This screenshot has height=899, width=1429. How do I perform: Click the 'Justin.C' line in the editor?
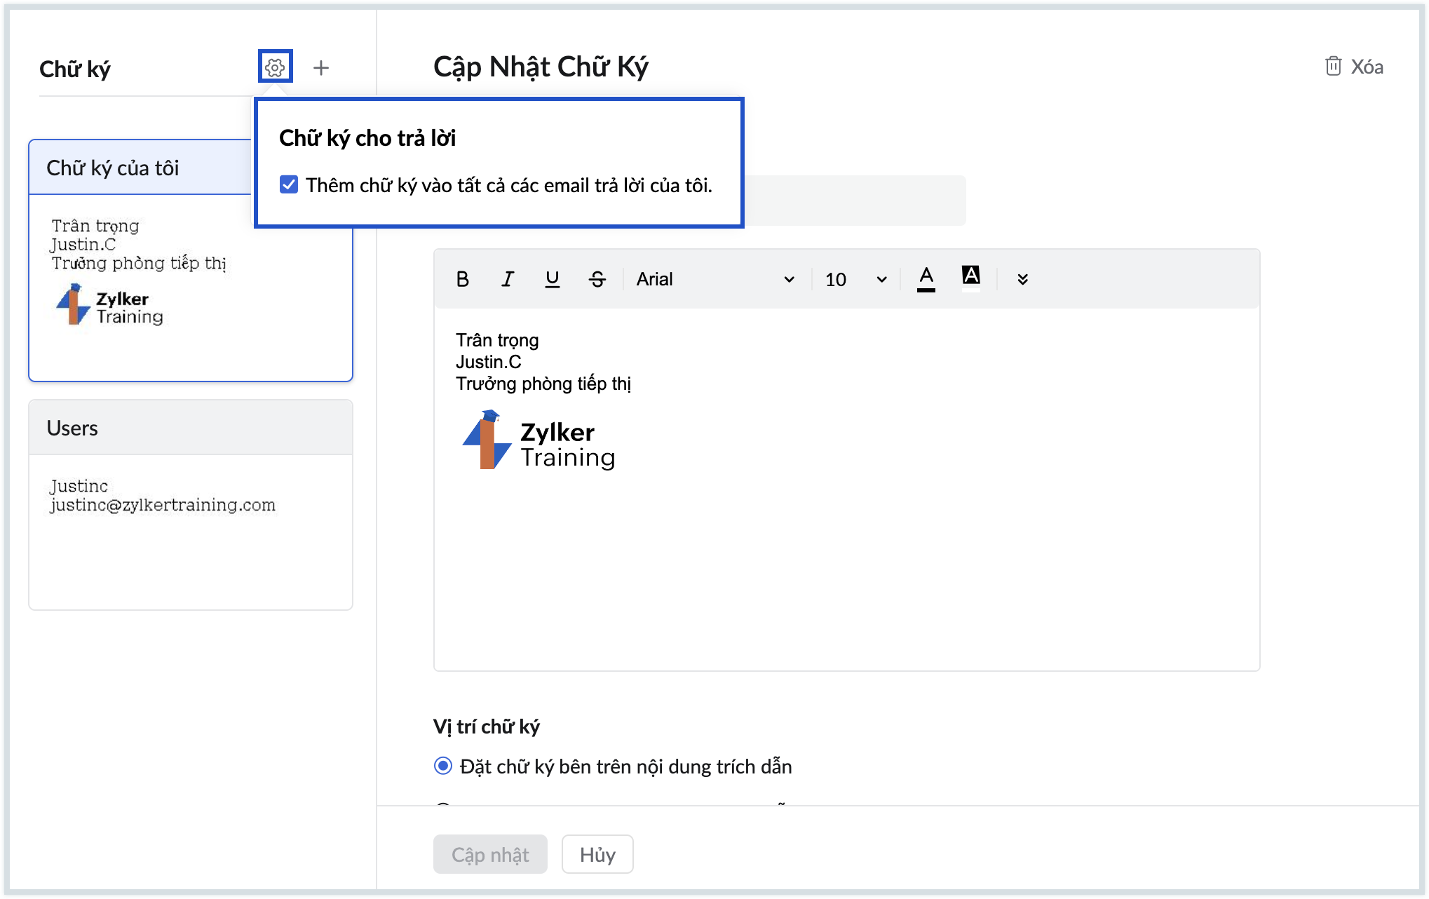click(x=489, y=362)
